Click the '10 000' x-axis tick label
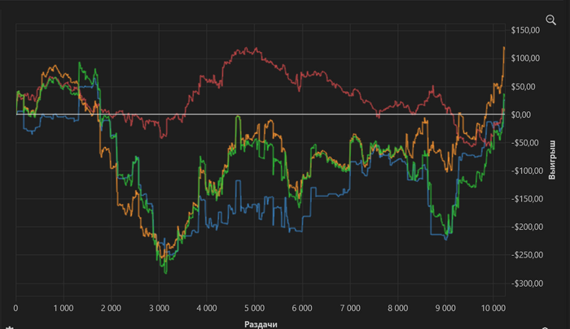 493,308
